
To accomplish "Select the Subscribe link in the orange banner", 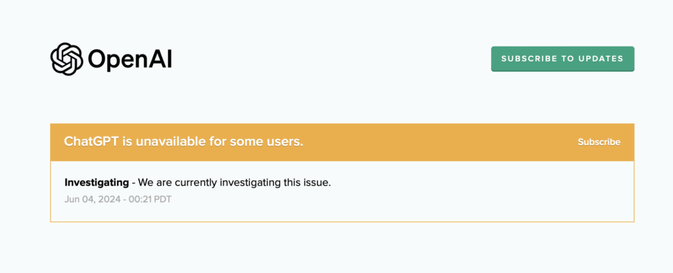I will pos(599,142).
